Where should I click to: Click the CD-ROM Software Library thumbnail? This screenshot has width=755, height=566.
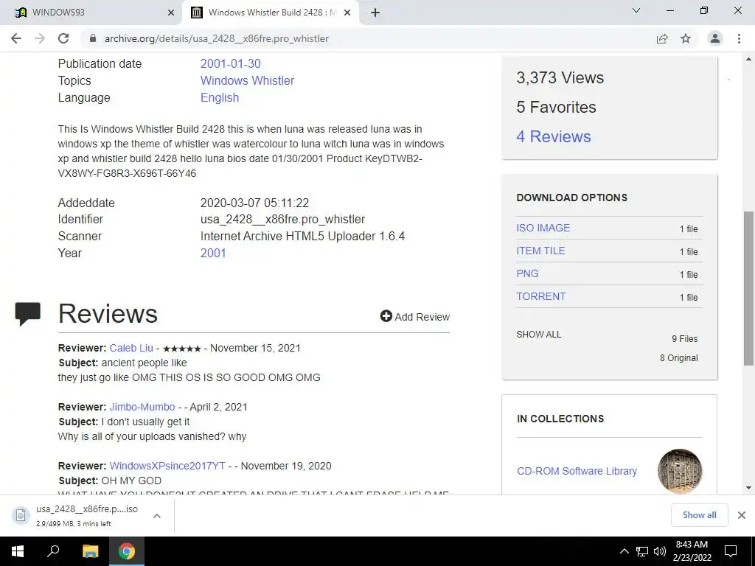[x=679, y=471]
